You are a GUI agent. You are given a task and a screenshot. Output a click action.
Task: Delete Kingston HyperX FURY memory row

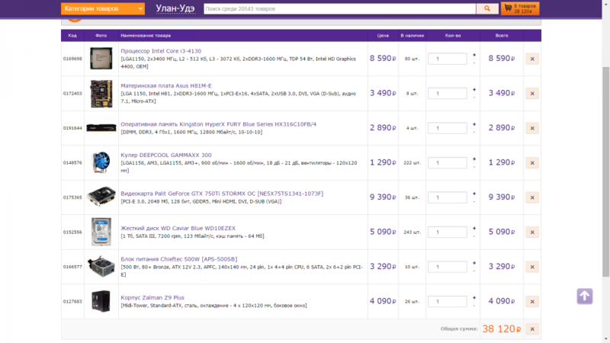coord(531,128)
